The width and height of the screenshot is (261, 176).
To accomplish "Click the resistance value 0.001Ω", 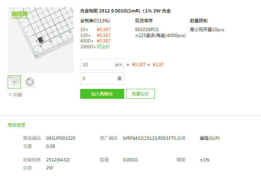I will 130,160.
